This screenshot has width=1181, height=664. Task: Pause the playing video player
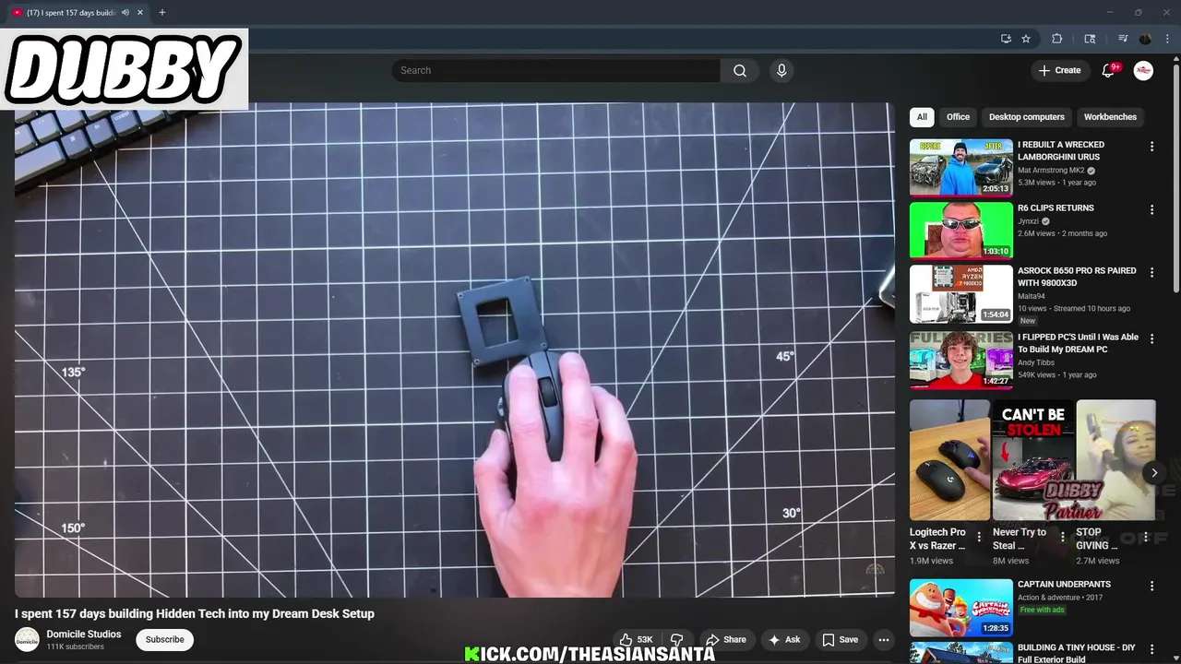click(x=454, y=350)
